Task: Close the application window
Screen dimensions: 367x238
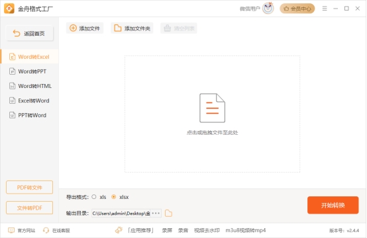Action: (358, 9)
